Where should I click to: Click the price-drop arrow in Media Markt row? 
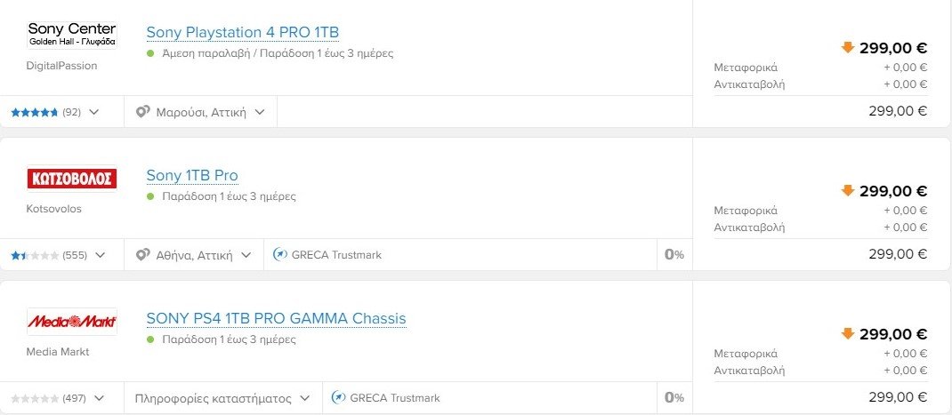pos(847,333)
